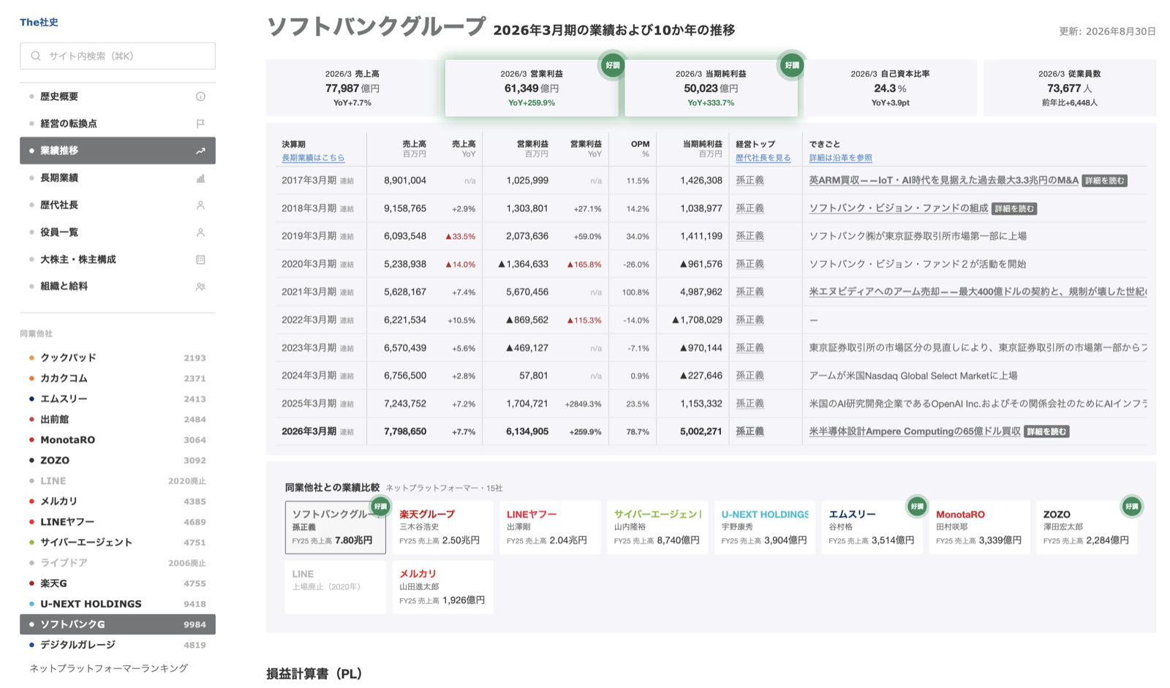Select U-NEXT HOLDINGS in the sidebar peer list
The height and width of the screenshot is (688, 1170).
pyautogui.click(x=118, y=604)
